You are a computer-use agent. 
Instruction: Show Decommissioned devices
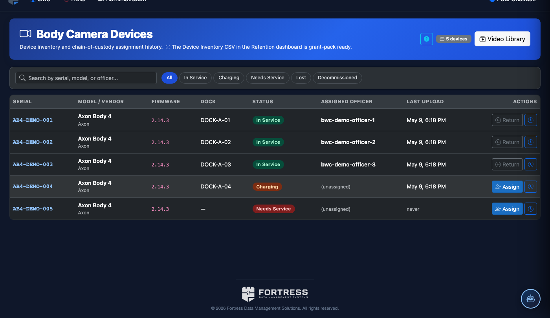337,78
